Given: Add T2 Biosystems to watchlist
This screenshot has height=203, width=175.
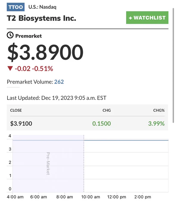Looking at the screenshot, I should [147, 18].
